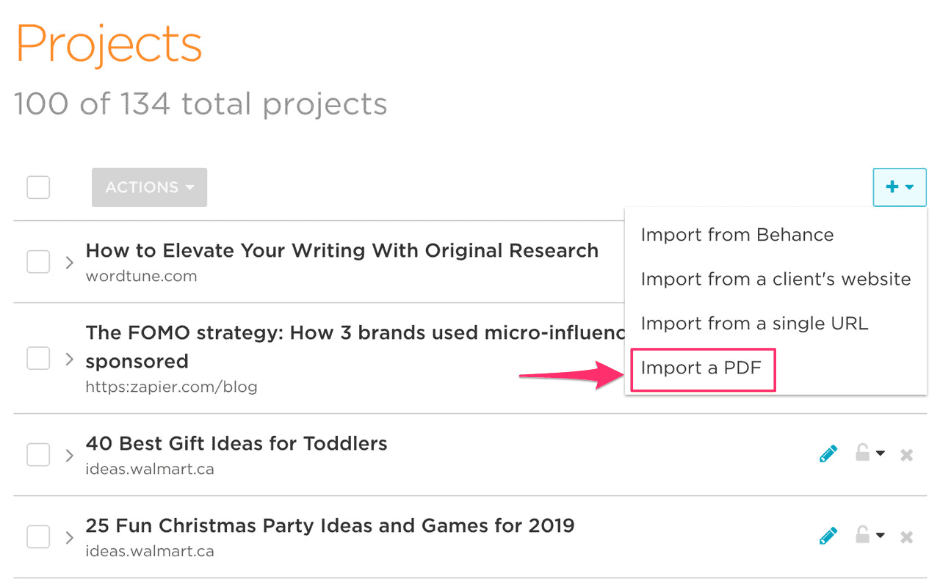Open the ACTIONS dropdown
The height and width of the screenshot is (587, 940).
coord(149,187)
